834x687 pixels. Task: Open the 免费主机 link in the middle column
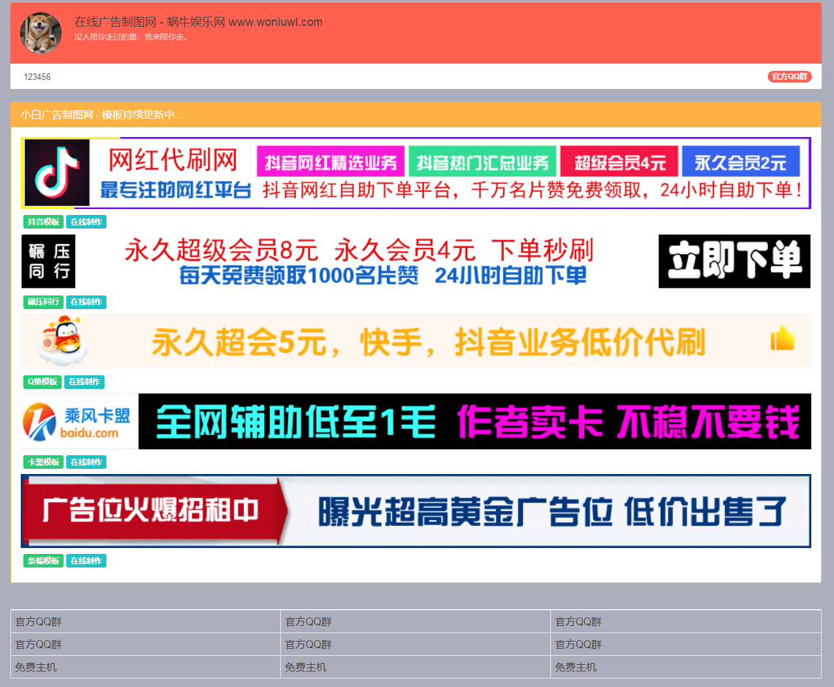(305, 667)
